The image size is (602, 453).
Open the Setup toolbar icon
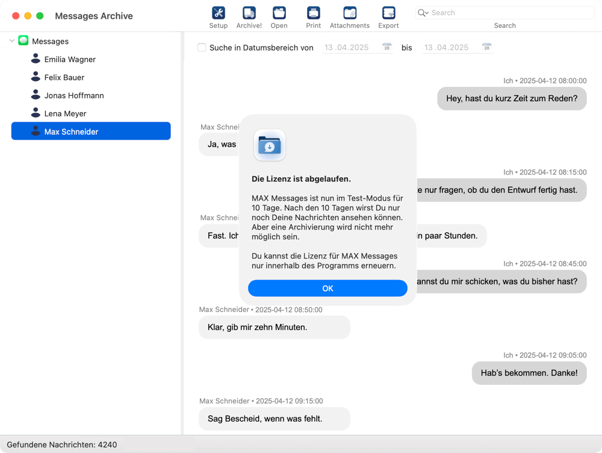click(x=219, y=13)
